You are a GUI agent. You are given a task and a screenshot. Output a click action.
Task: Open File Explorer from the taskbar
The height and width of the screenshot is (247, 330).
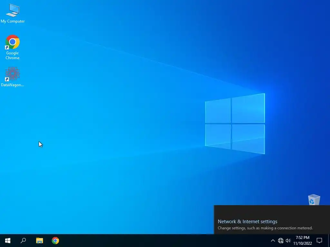(39, 241)
